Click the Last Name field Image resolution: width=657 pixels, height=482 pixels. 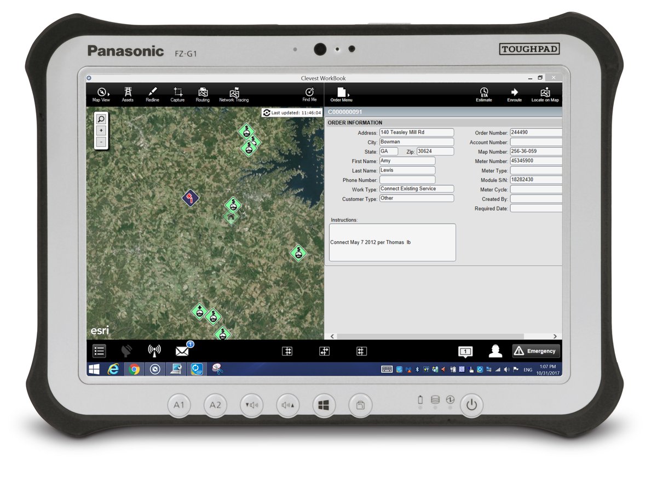pyautogui.click(x=407, y=170)
